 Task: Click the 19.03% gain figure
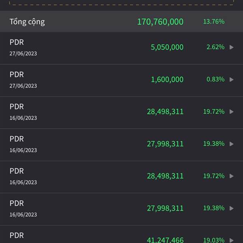pyautogui.click(x=214, y=240)
